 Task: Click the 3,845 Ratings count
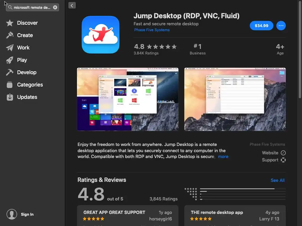[x=163, y=199]
